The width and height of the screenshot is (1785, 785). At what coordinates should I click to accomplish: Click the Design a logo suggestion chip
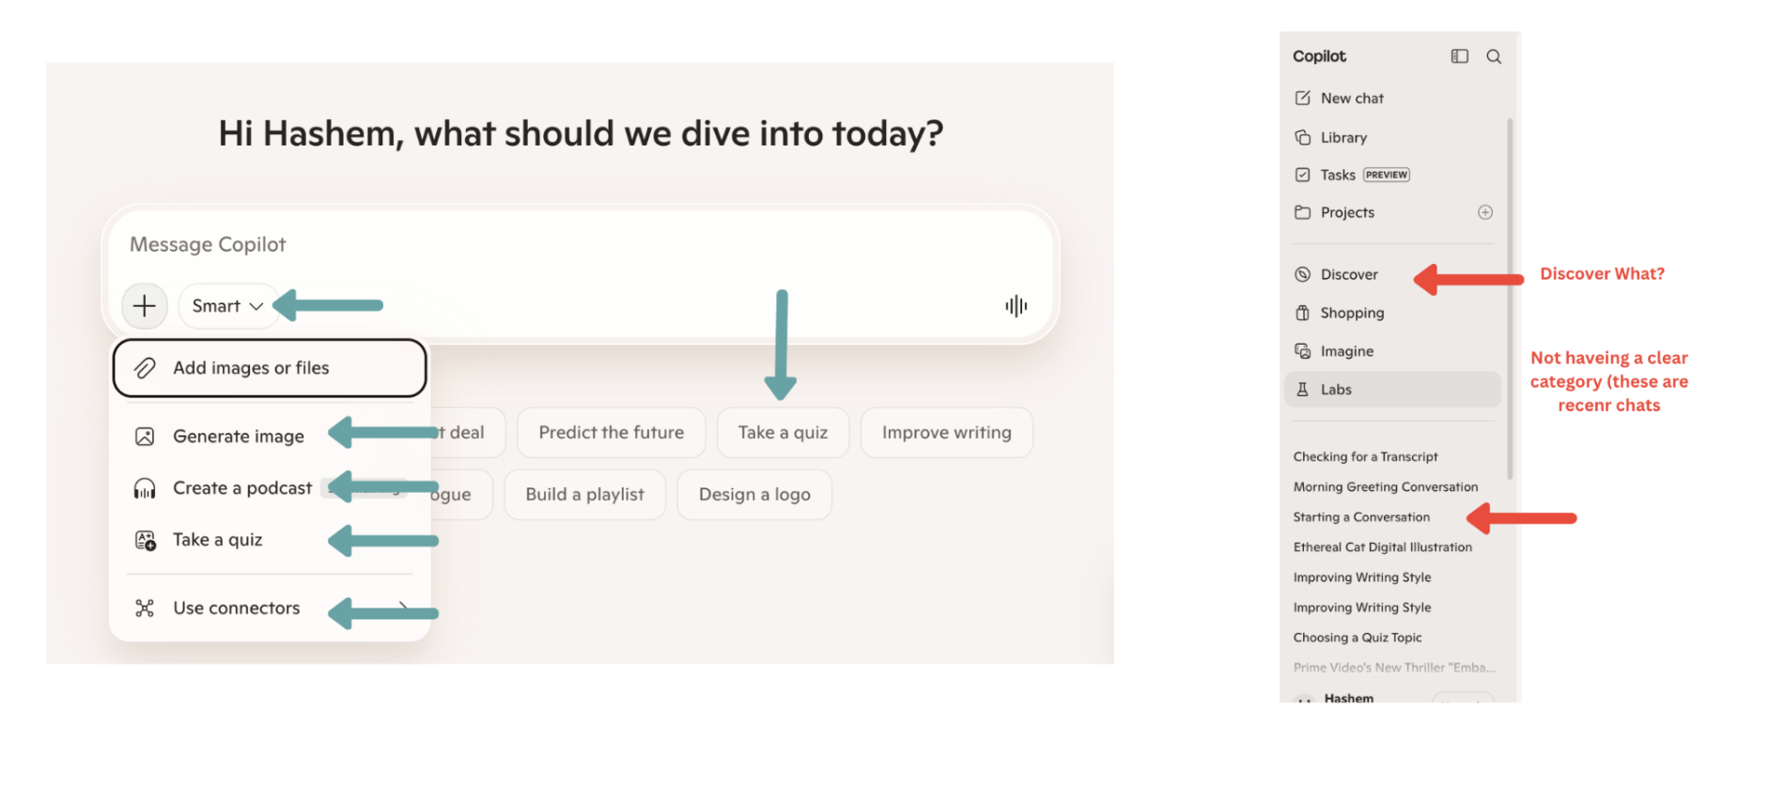754,495
